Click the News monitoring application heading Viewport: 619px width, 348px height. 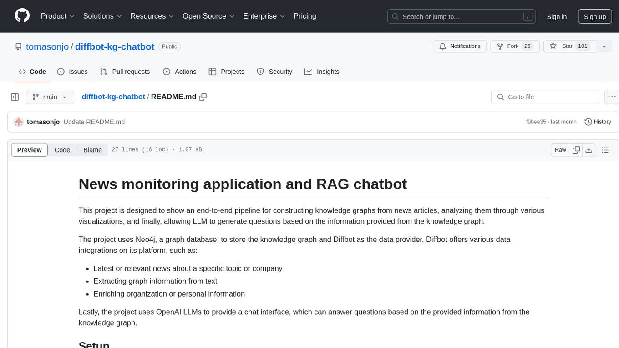[x=243, y=184]
